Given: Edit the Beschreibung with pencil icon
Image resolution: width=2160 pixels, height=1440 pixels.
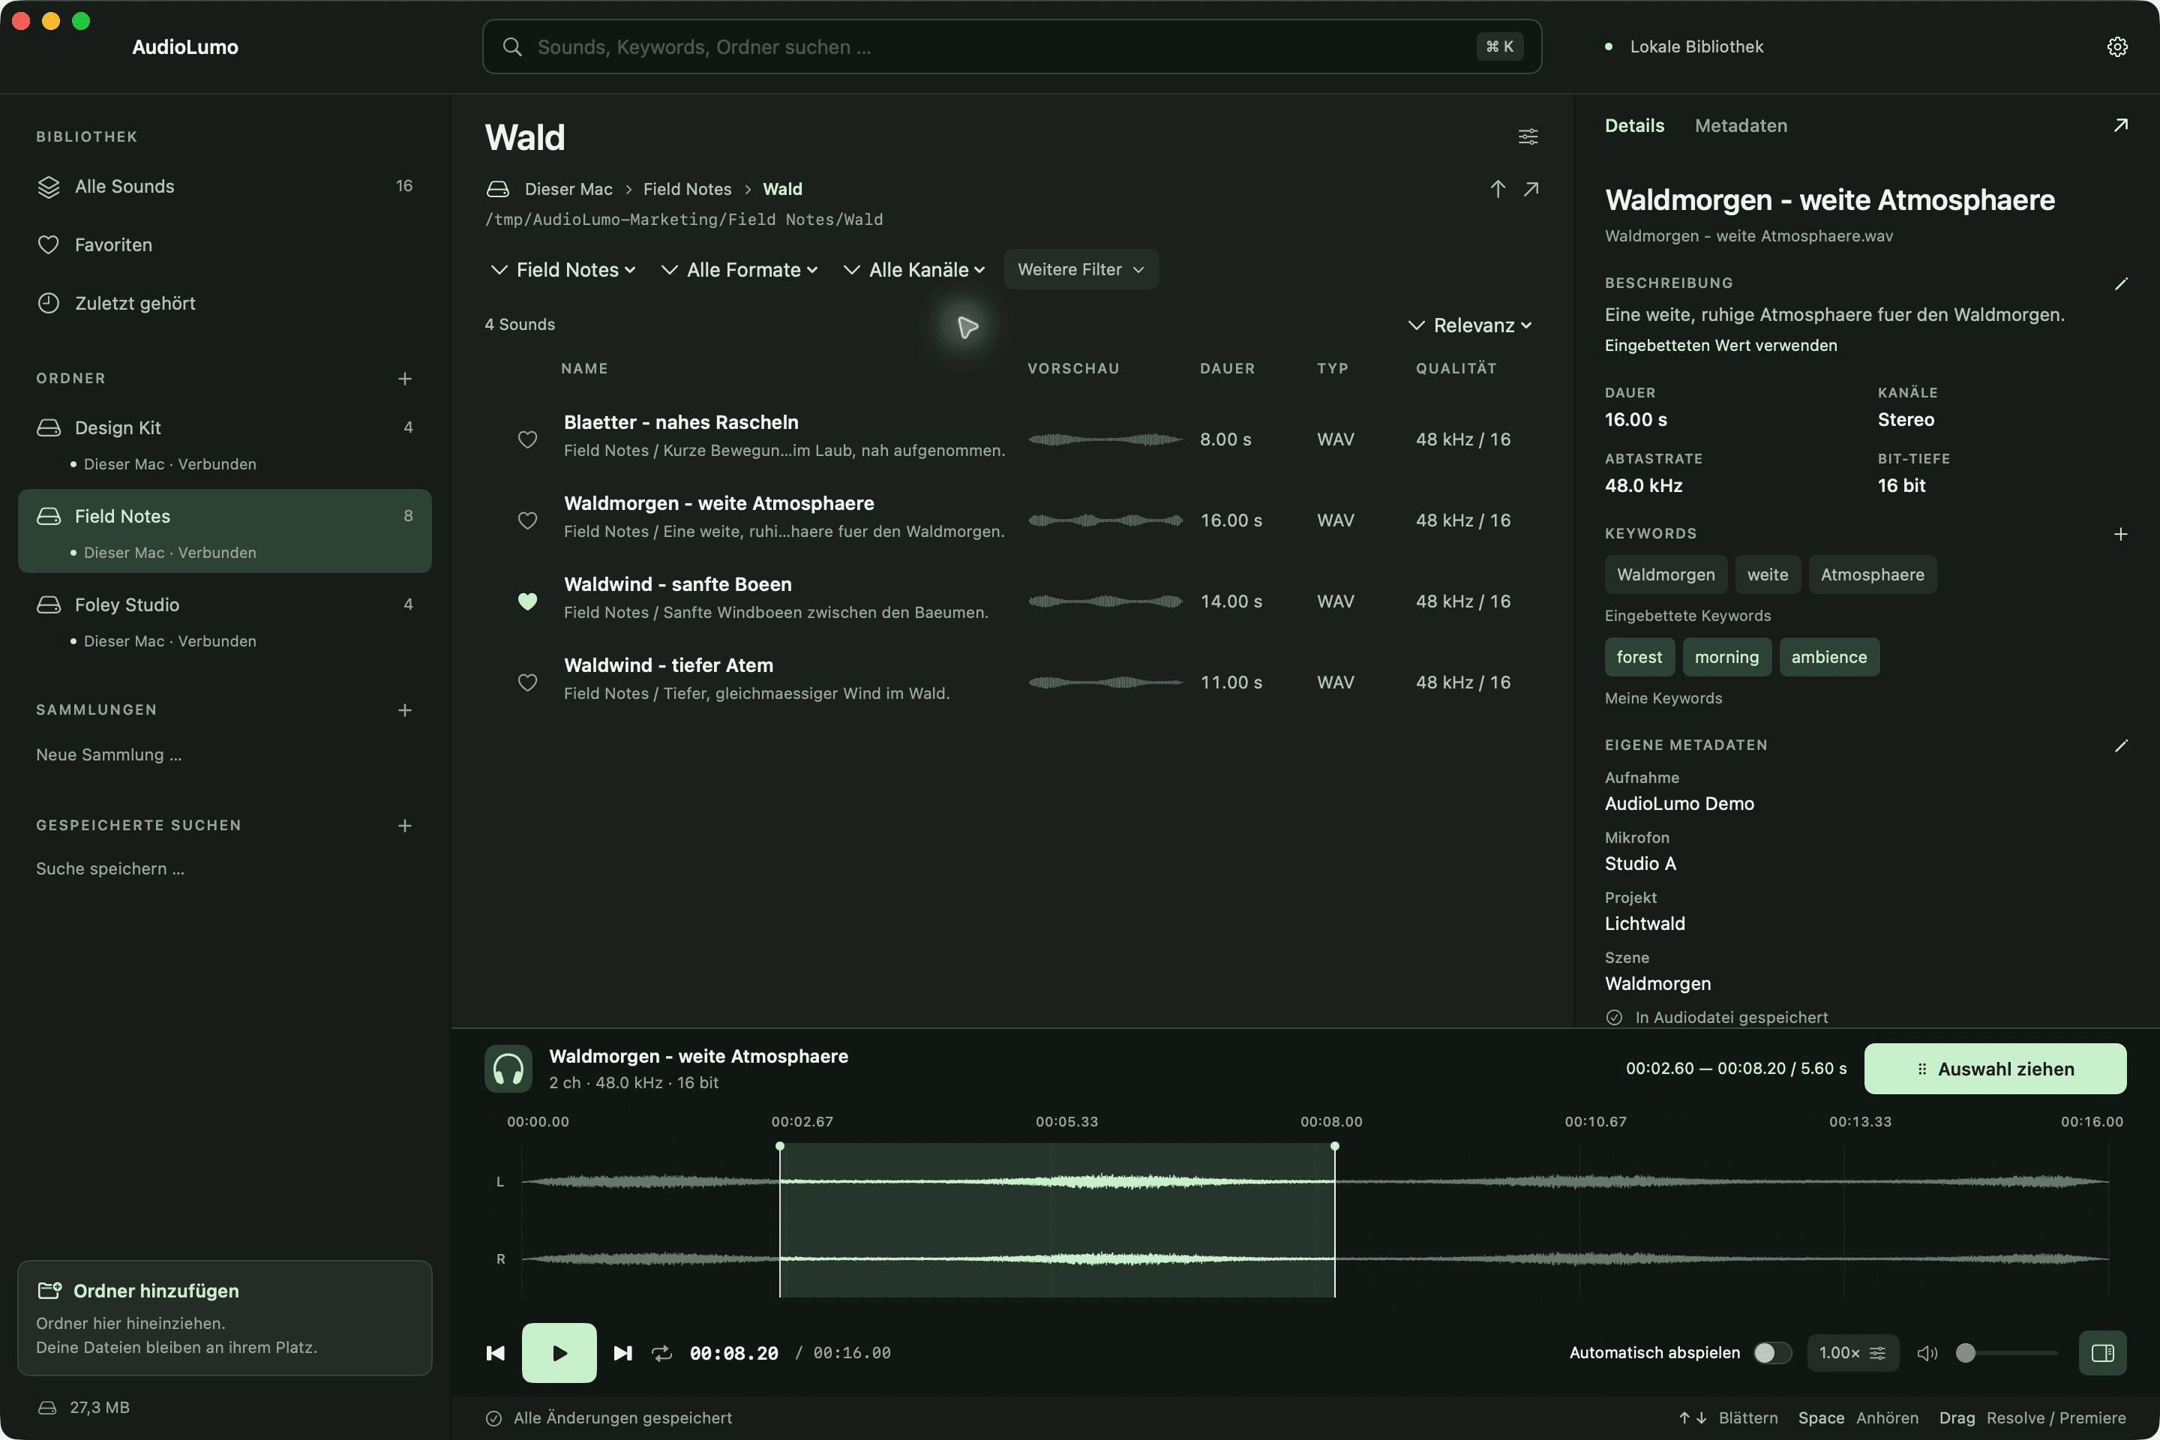Looking at the screenshot, I should click(2120, 283).
